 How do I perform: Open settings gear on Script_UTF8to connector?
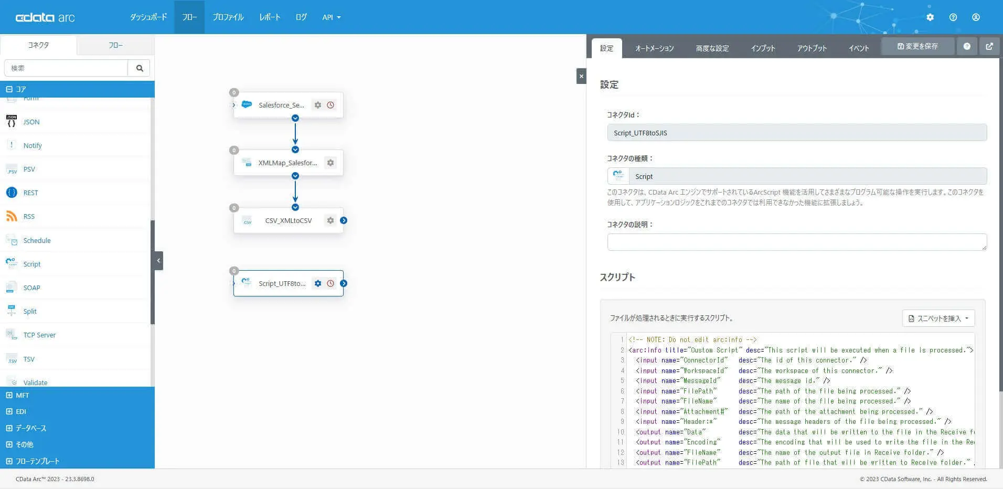click(318, 283)
